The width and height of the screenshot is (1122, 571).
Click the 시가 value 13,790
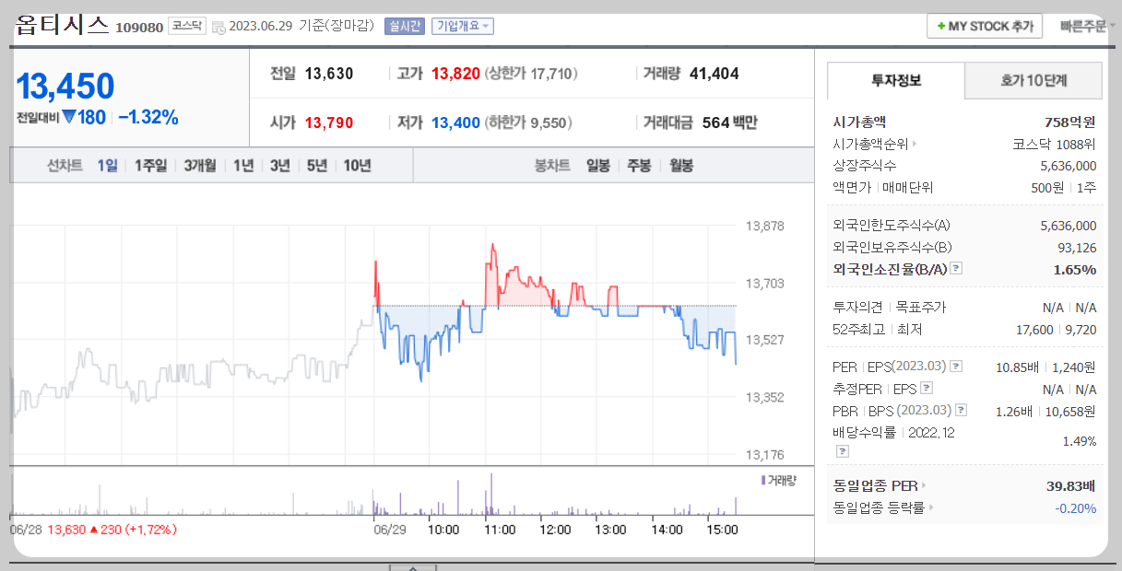coord(329,122)
